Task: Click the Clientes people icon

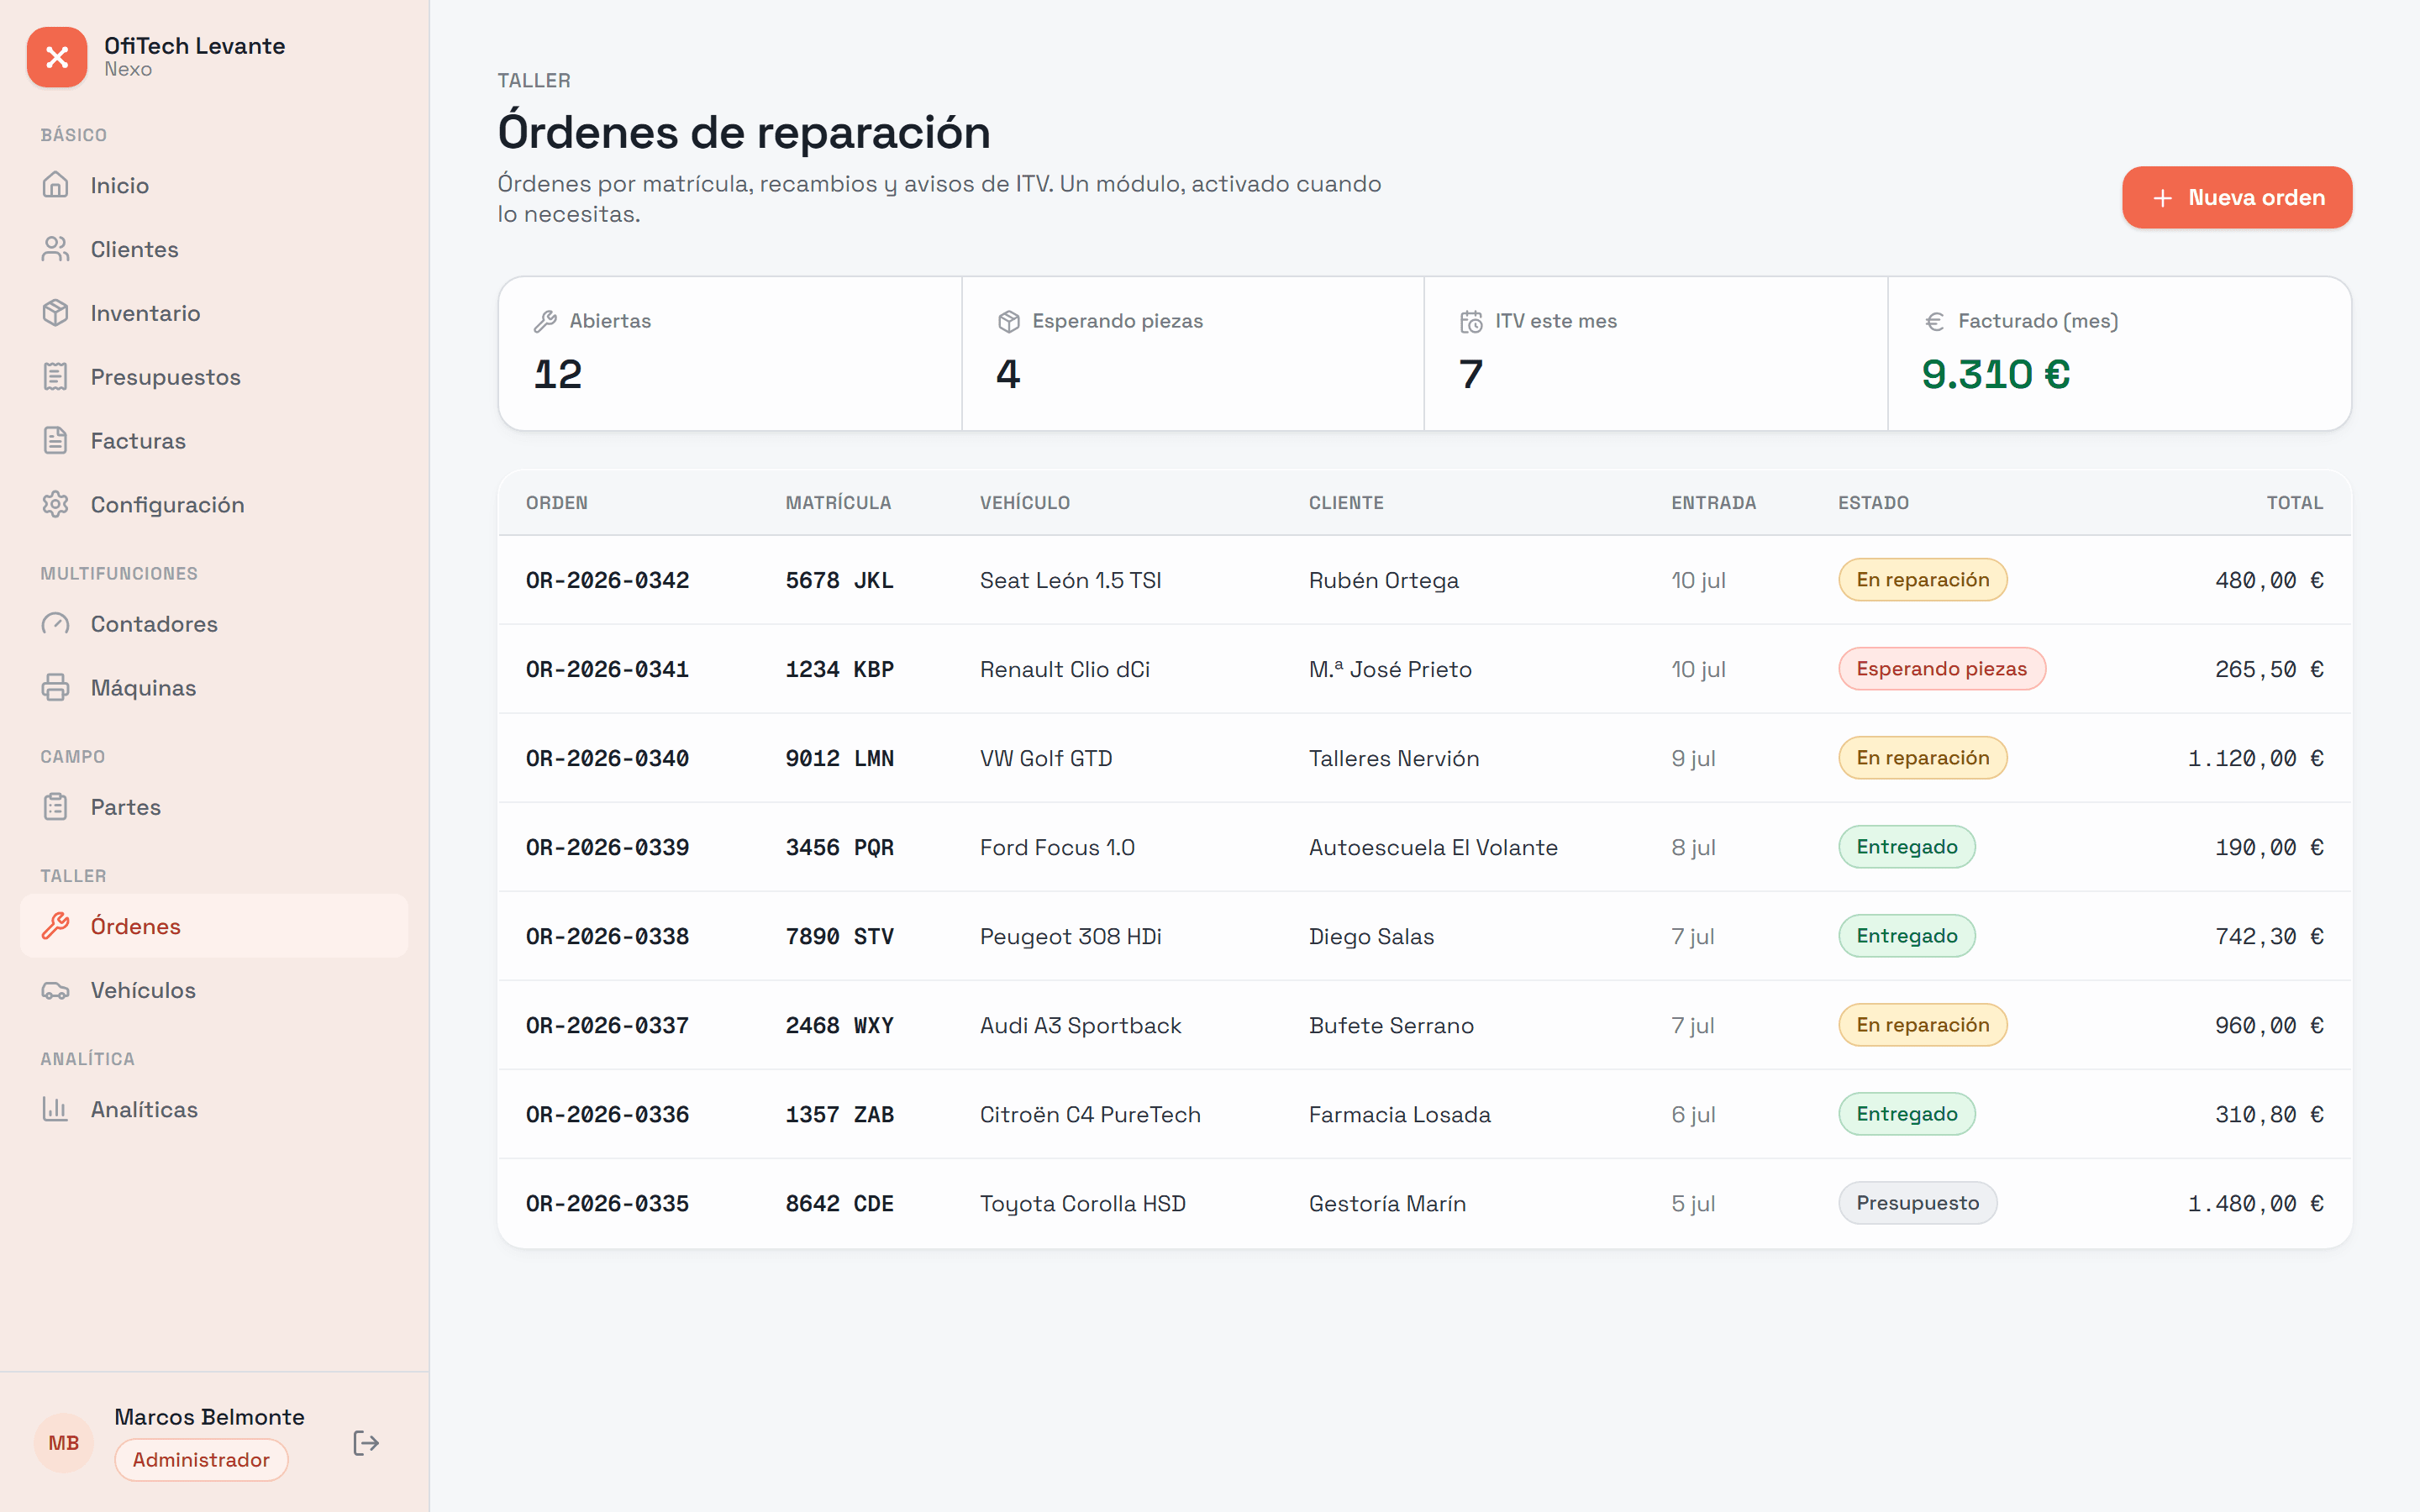Action: click(56, 249)
